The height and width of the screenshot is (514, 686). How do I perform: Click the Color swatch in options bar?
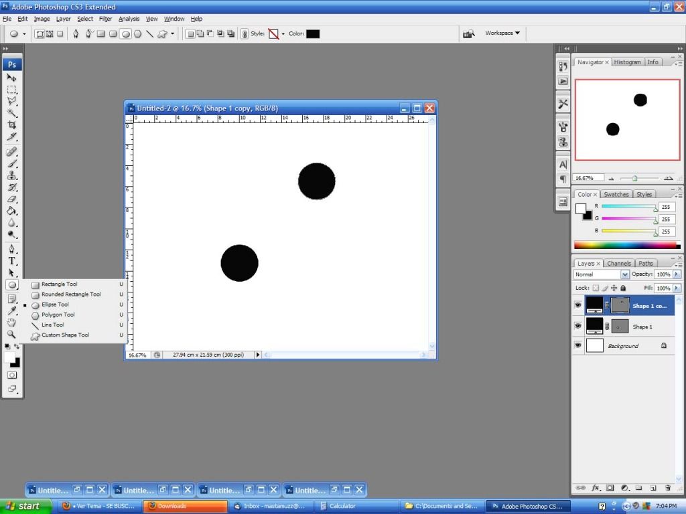(x=313, y=33)
